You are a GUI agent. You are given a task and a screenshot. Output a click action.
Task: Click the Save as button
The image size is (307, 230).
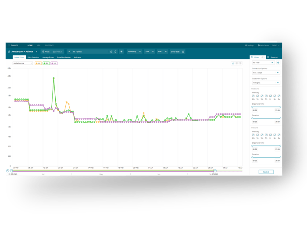266,172
